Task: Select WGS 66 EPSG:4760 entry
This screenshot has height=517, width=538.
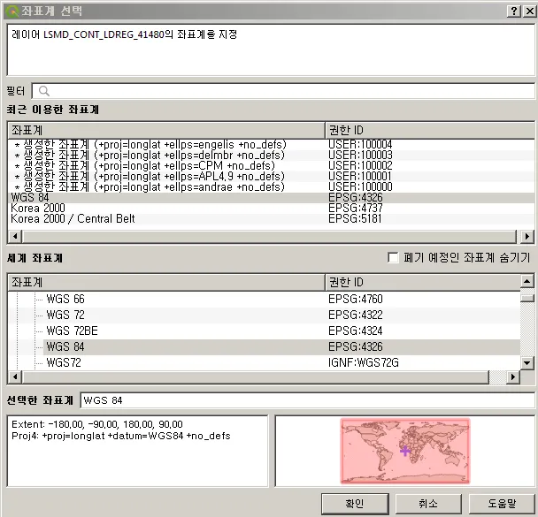Action: tap(65, 299)
